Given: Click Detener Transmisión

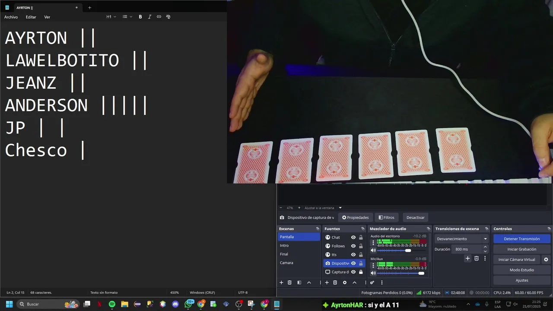Looking at the screenshot, I should (x=521, y=239).
